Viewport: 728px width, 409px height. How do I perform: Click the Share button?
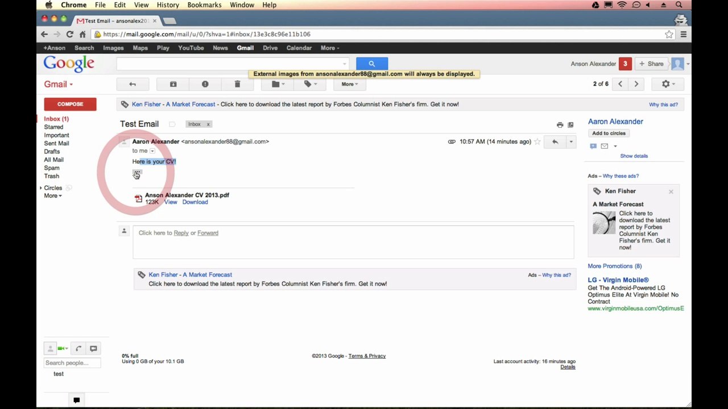click(651, 64)
